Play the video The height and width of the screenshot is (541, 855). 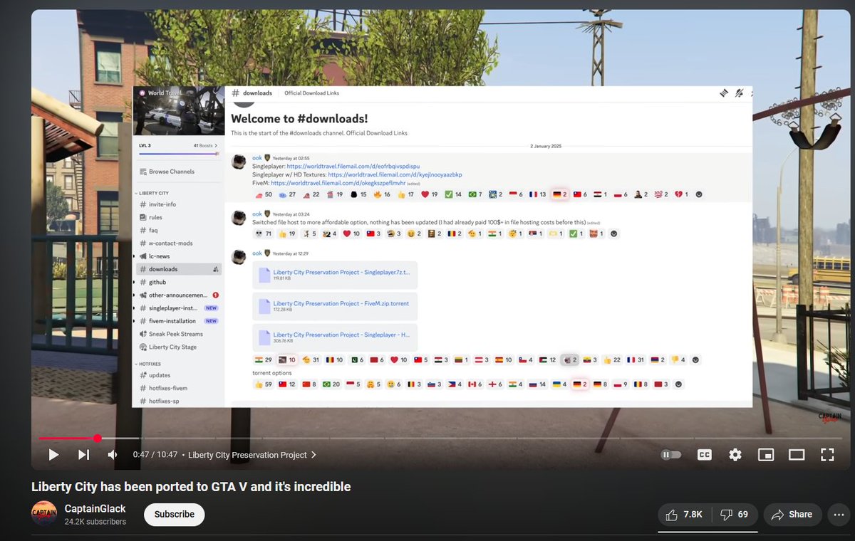(x=53, y=454)
